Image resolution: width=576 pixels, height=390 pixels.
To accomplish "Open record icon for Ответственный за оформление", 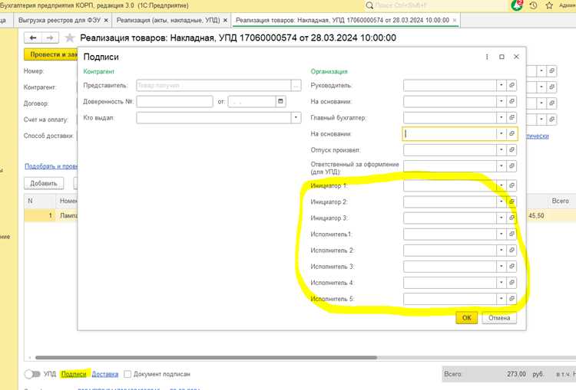I will [511, 166].
